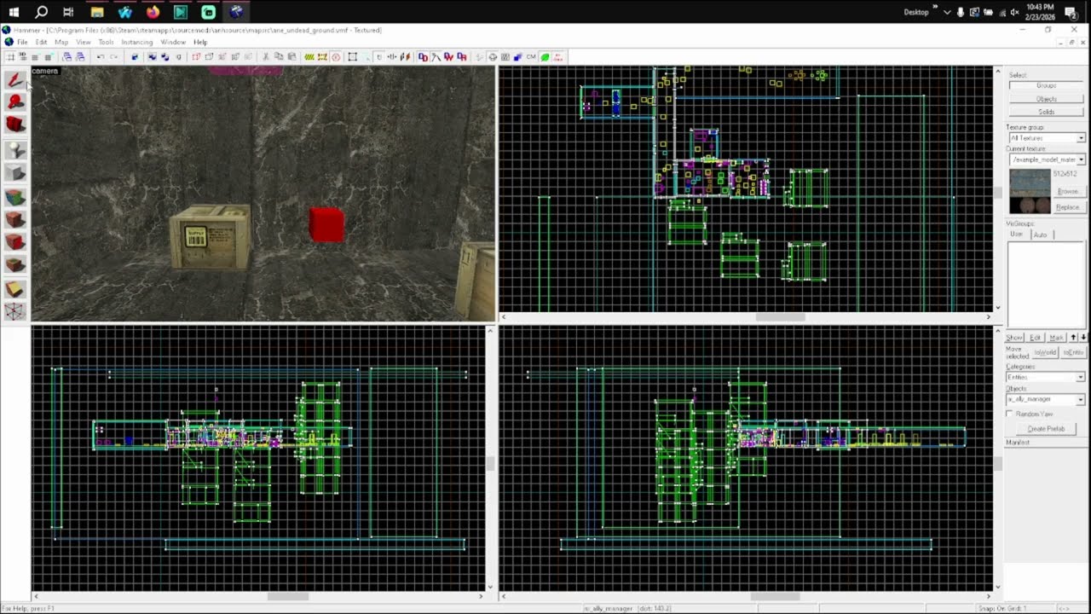The image size is (1091, 614).
Task: Expand the system tray hidden icons chevron
Action: pyautogui.click(x=946, y=12)
